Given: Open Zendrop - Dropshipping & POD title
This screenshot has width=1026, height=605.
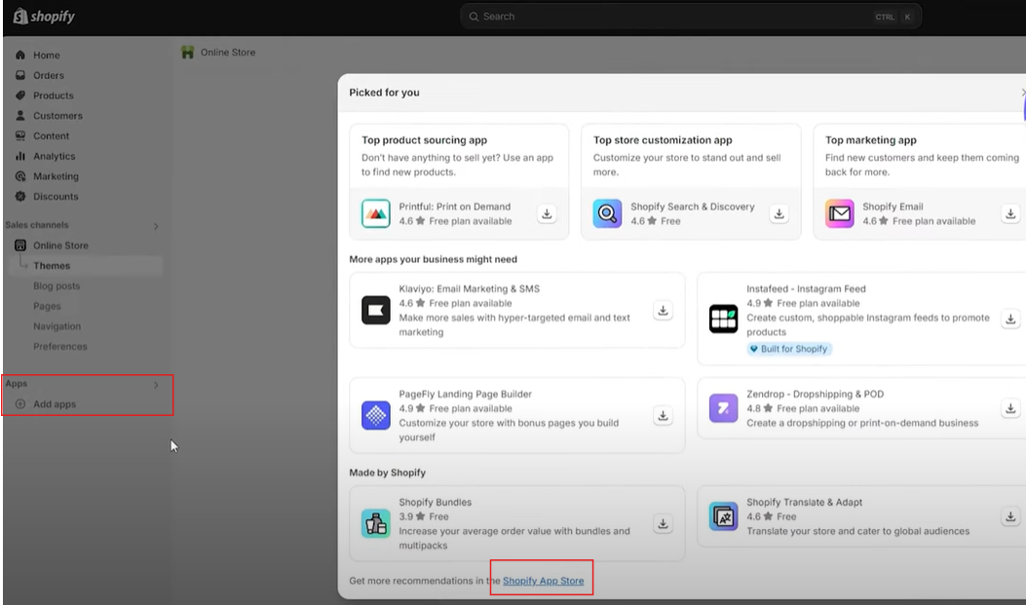Looking at the screenshot, I should 816,395.
